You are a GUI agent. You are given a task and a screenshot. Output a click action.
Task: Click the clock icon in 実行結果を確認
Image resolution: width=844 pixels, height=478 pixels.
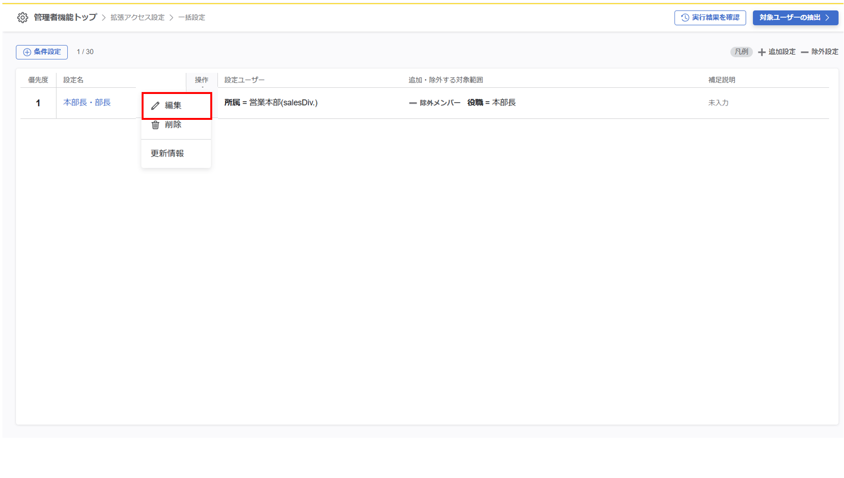685,18
